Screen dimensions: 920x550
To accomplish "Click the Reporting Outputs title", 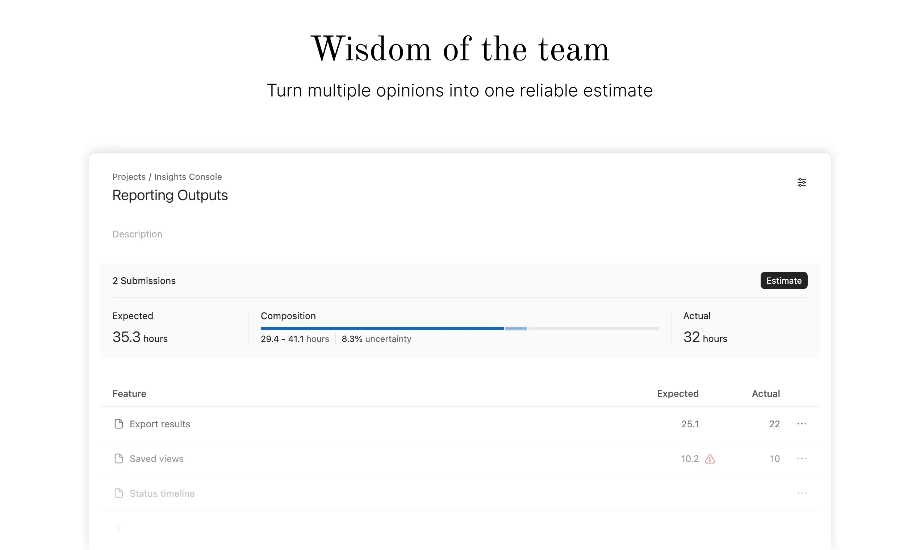I will 170,195.
